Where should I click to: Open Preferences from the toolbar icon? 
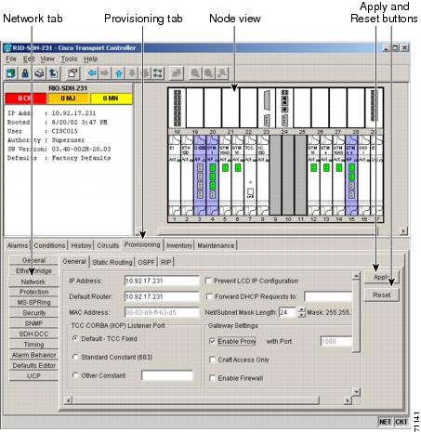pos(73,73)
